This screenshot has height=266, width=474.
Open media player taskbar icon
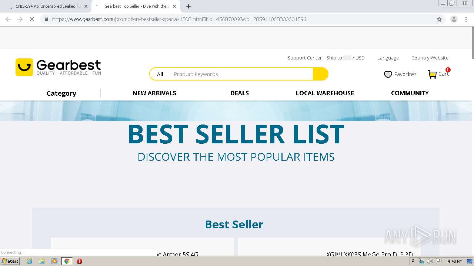point(54,261)
